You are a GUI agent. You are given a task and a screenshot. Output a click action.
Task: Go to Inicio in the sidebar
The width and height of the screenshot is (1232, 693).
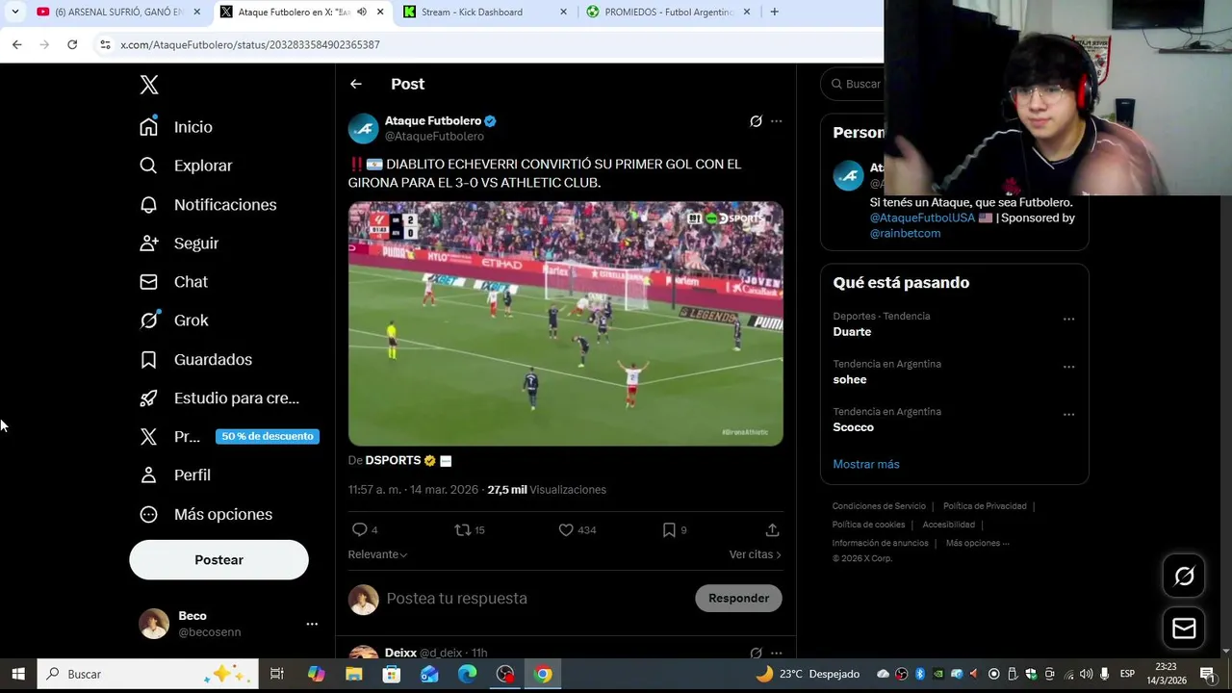pyautogui.click(x=176, y=127)
